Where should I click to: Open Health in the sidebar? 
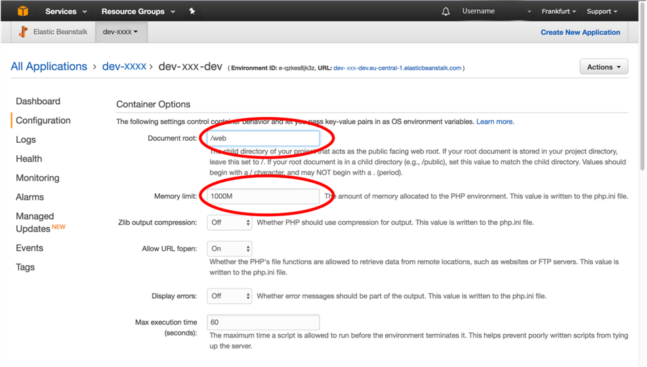coord(29,159)
